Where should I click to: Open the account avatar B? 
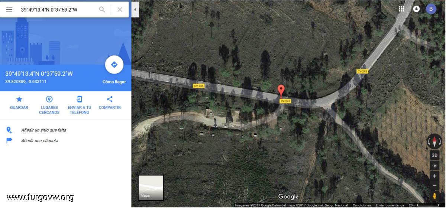tap(431, 9)
